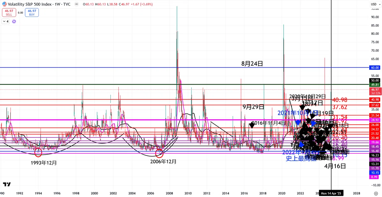Click the 2028 year label on time axis
382x197 pixels.
tap(357, 193)
